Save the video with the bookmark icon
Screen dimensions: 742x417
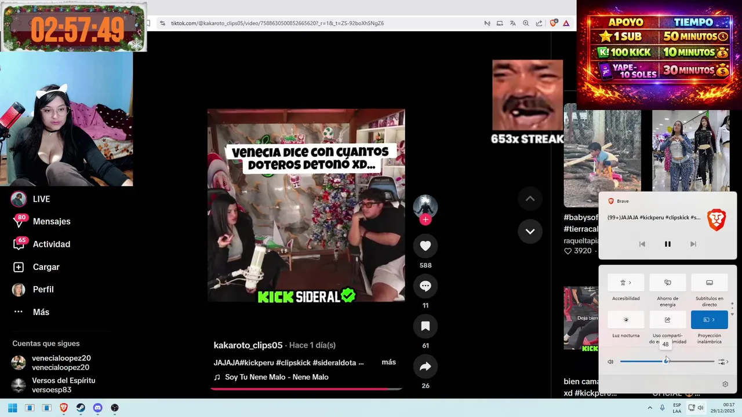pyautogui.click(x=425, y=326)
